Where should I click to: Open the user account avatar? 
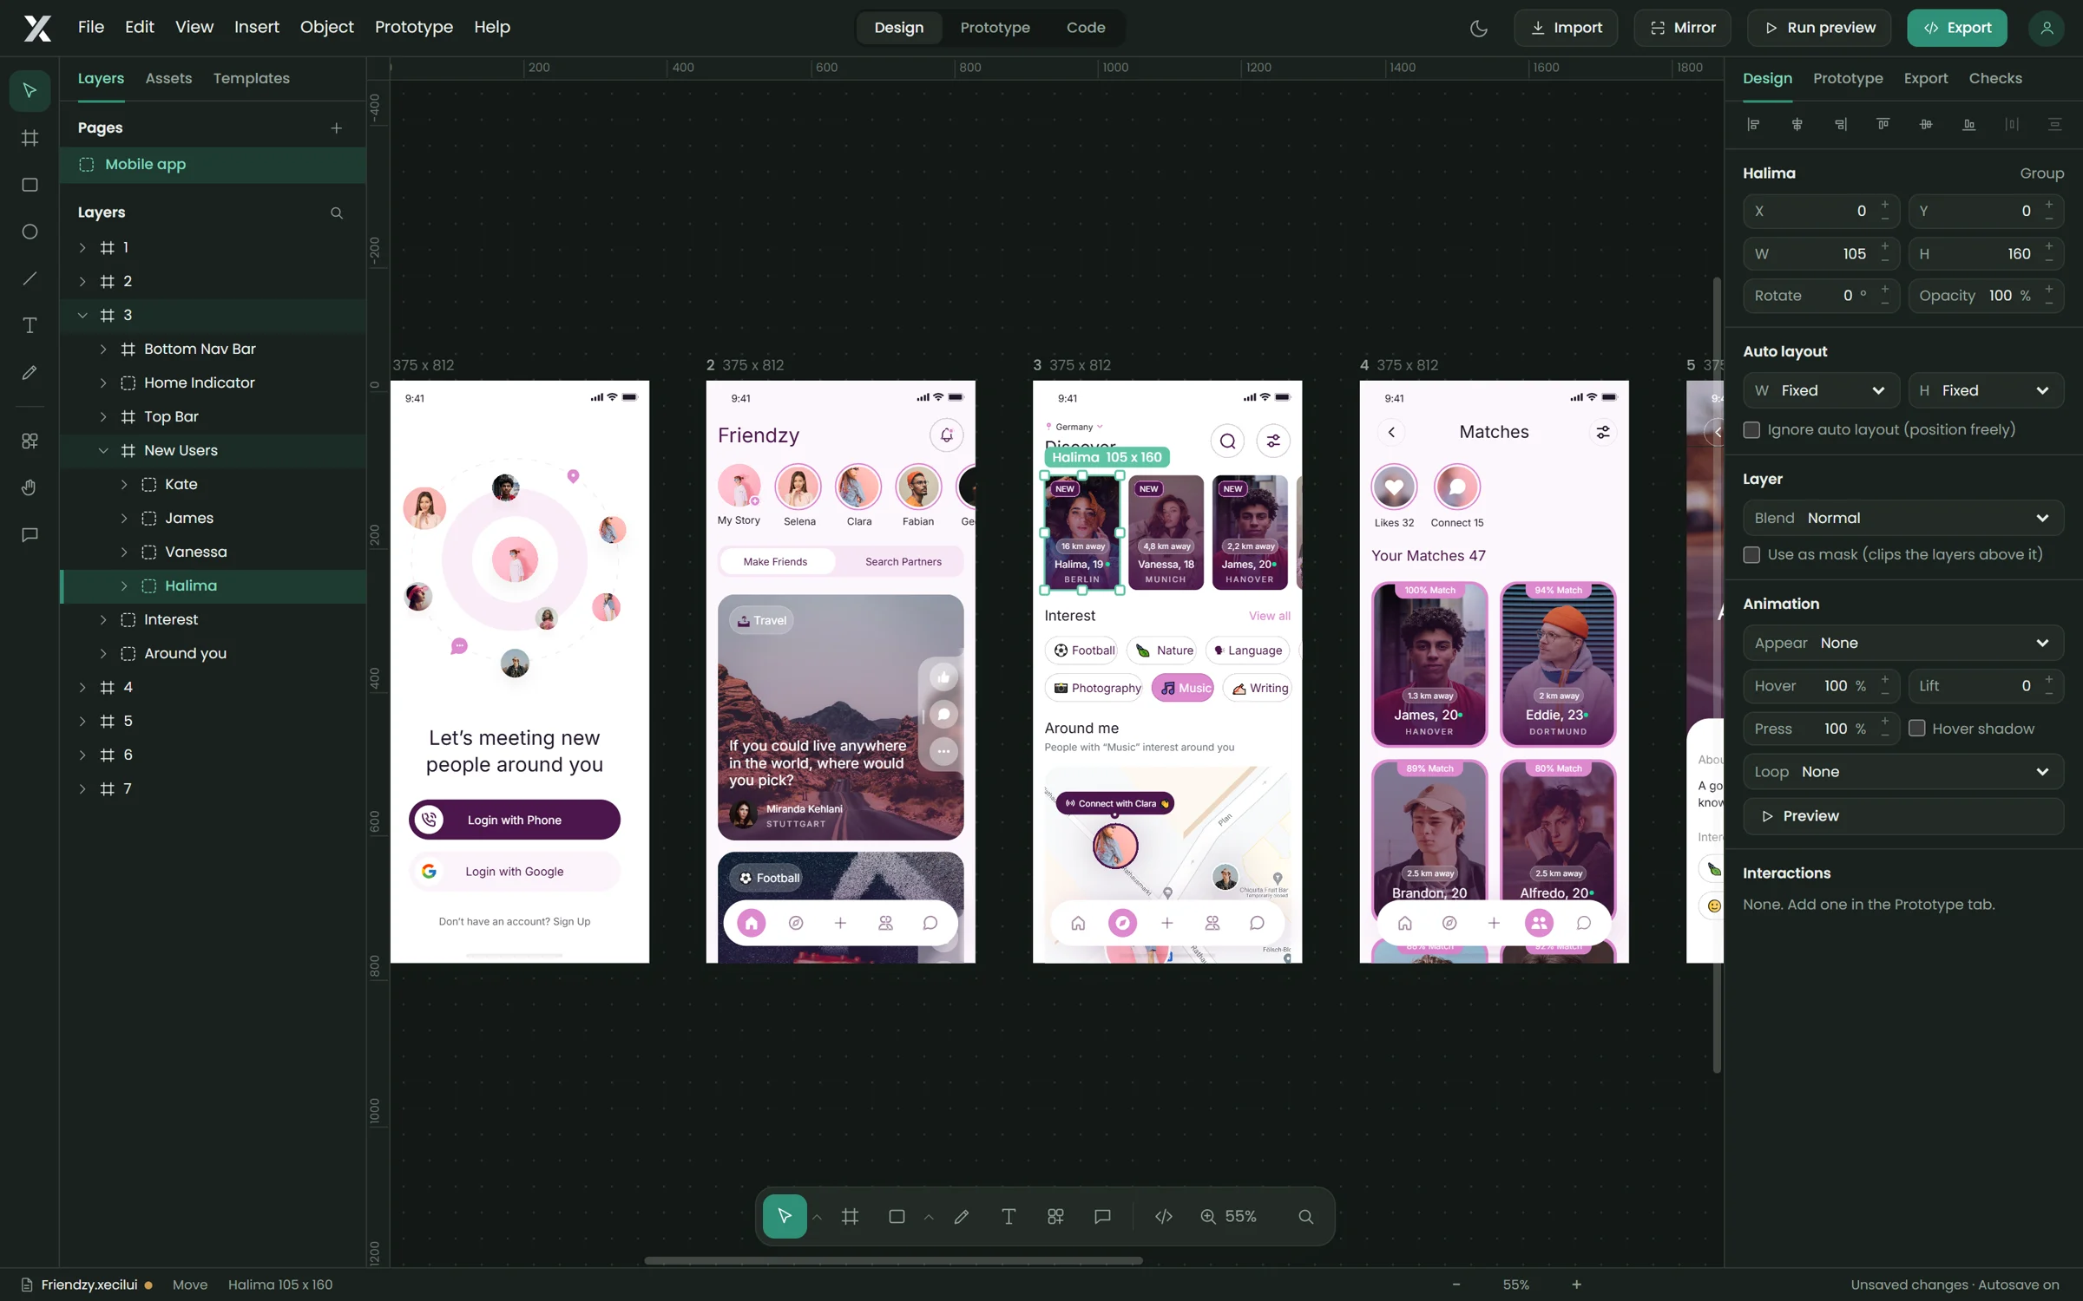pos(2046,28)
